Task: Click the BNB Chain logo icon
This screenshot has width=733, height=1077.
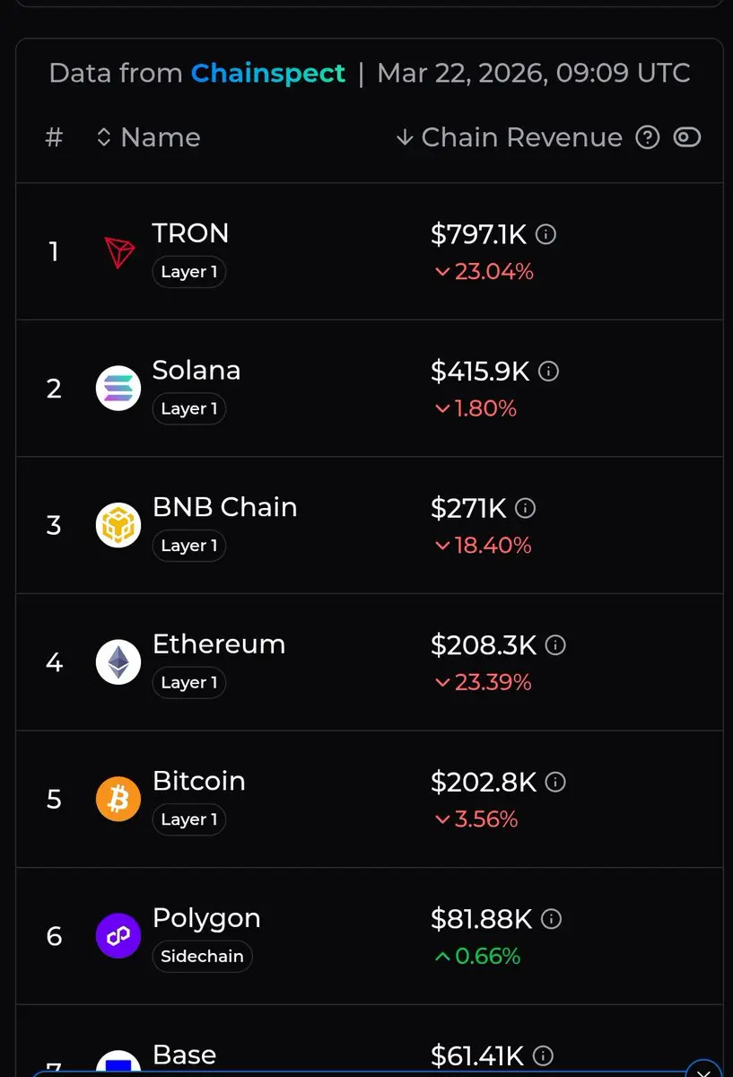Action: tap(118, 526)
